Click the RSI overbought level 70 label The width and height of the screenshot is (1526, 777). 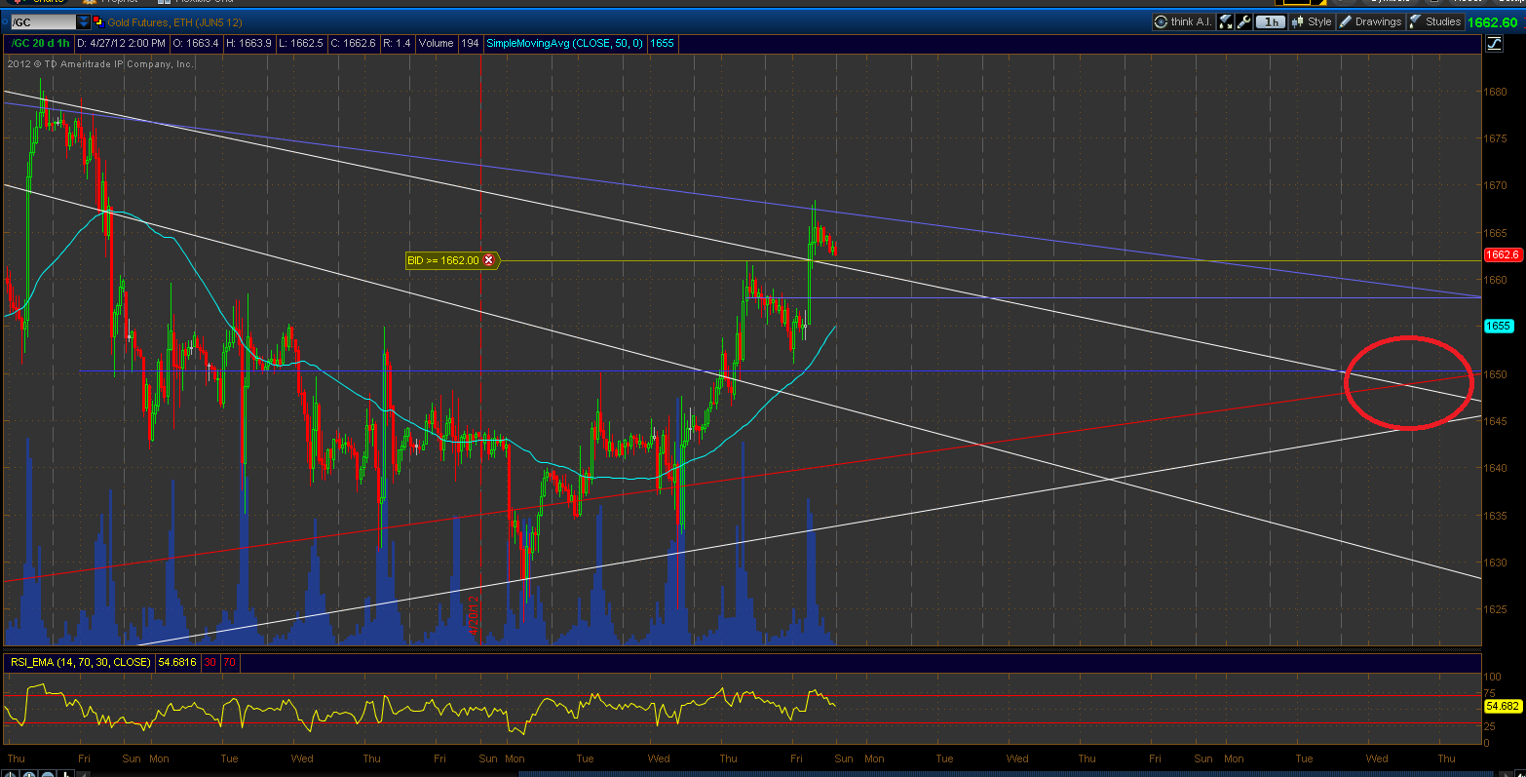point(230,662)
